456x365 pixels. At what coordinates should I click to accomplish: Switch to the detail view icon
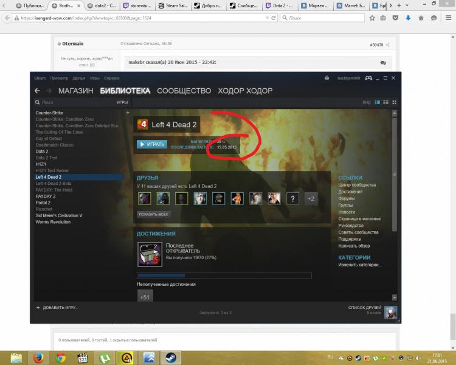tap(377, 102)
